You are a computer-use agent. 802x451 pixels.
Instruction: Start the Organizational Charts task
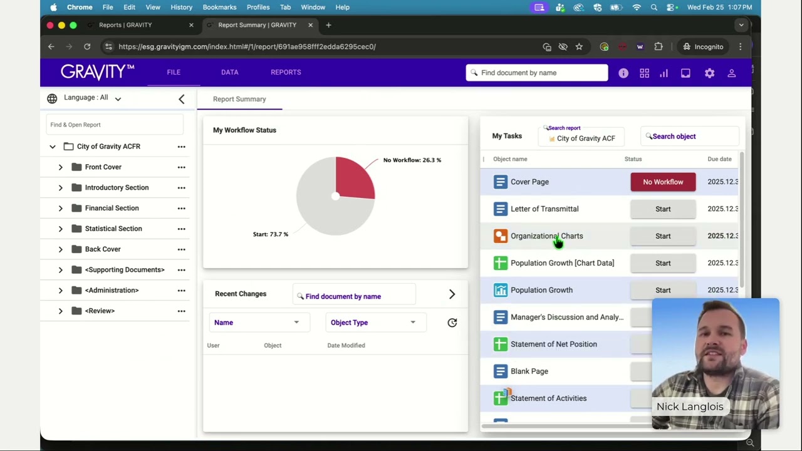coord(663,236)
